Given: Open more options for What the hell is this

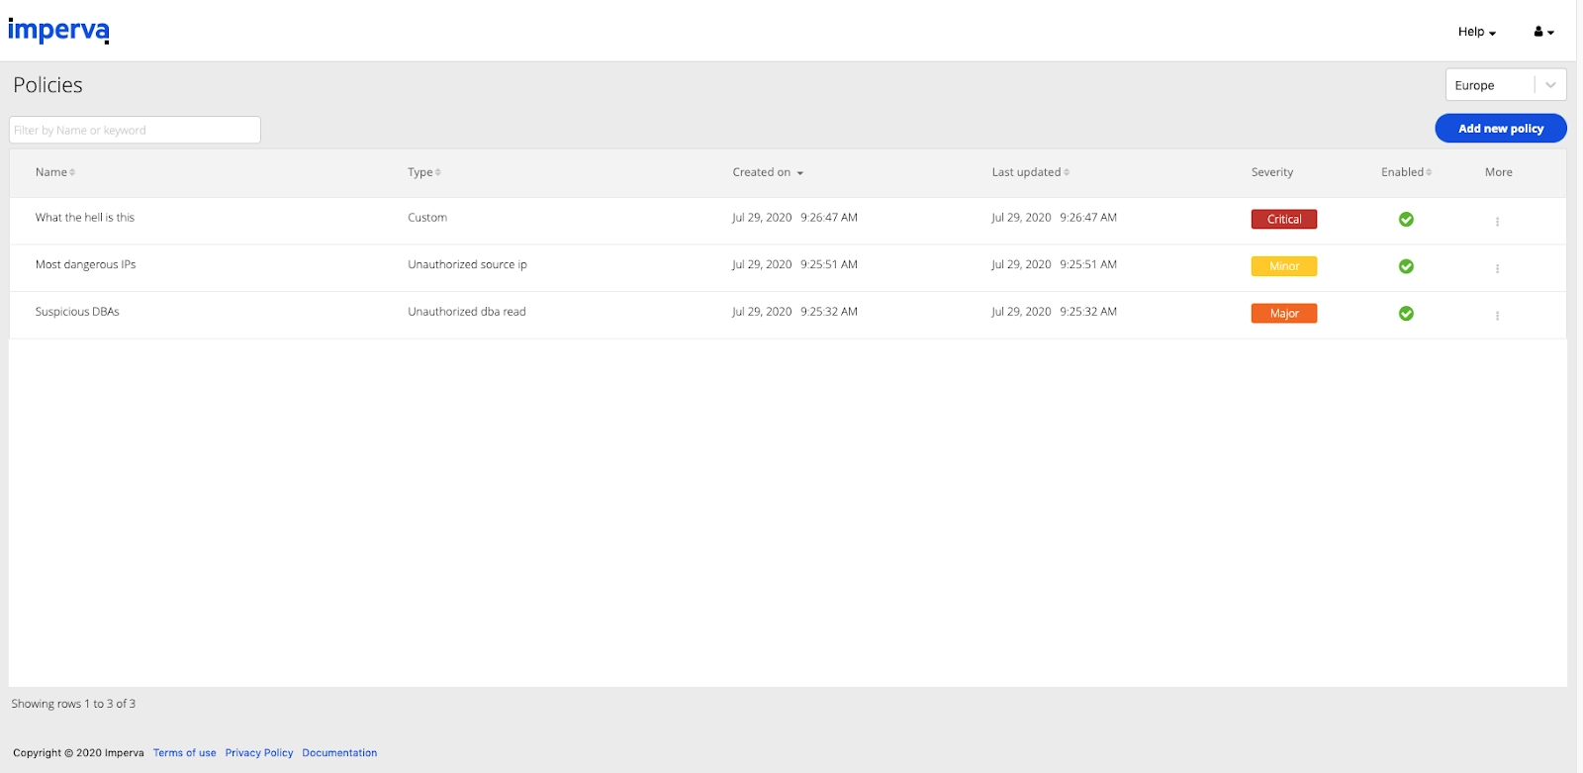Looking at the screenshot, I should point(1497,222).
